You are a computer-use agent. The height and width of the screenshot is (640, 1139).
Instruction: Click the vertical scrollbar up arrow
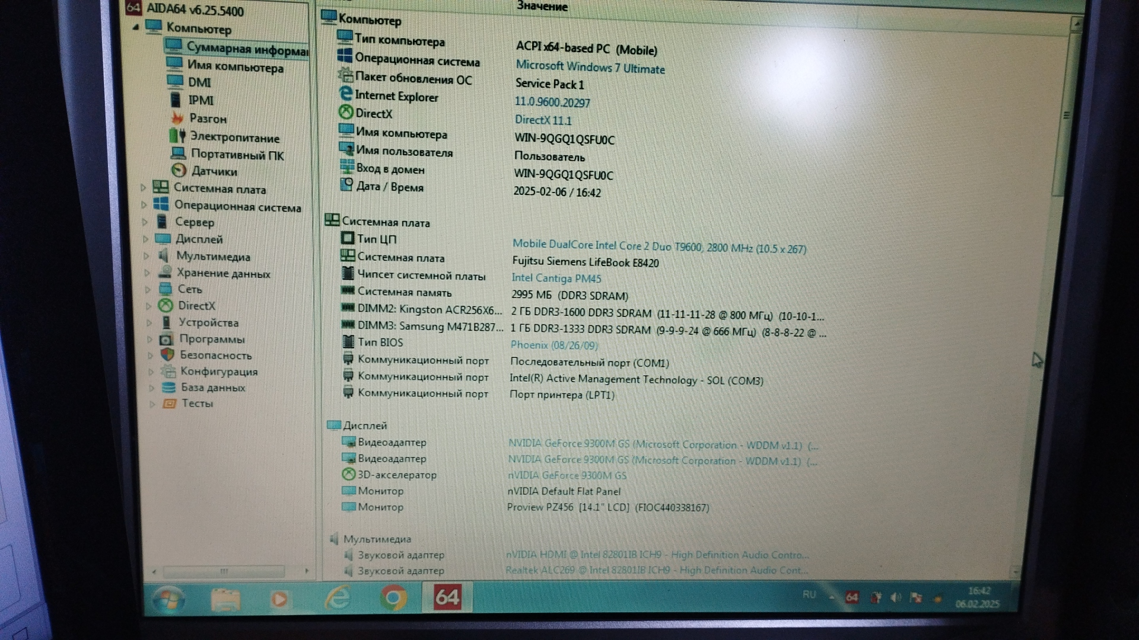1076,24
